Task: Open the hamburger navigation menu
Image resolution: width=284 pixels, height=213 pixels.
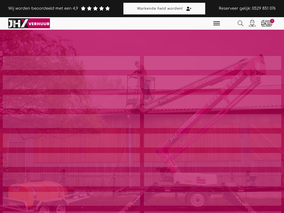Action: point(217,24)
